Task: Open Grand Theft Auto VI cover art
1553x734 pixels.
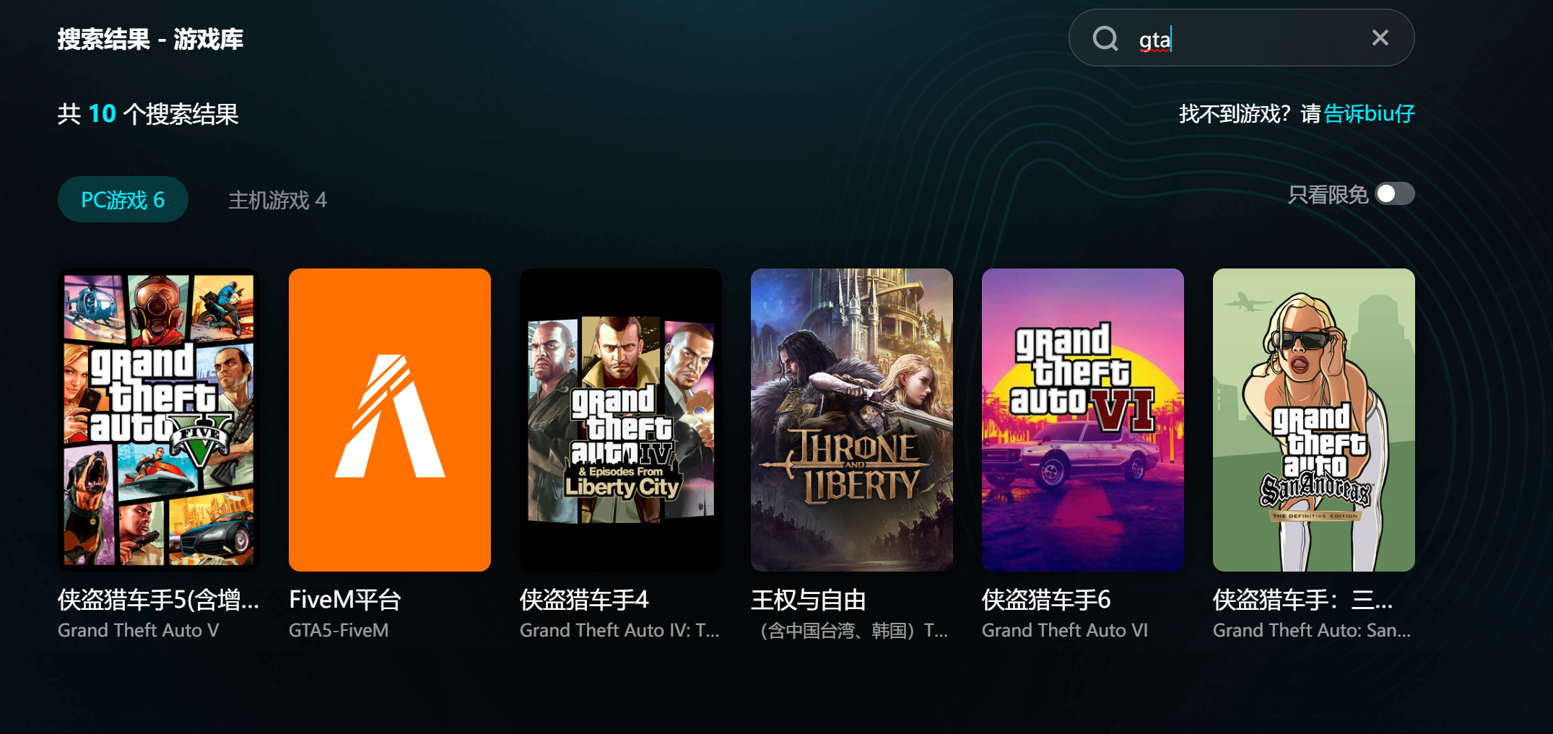Action: (x=1083, y=420)
